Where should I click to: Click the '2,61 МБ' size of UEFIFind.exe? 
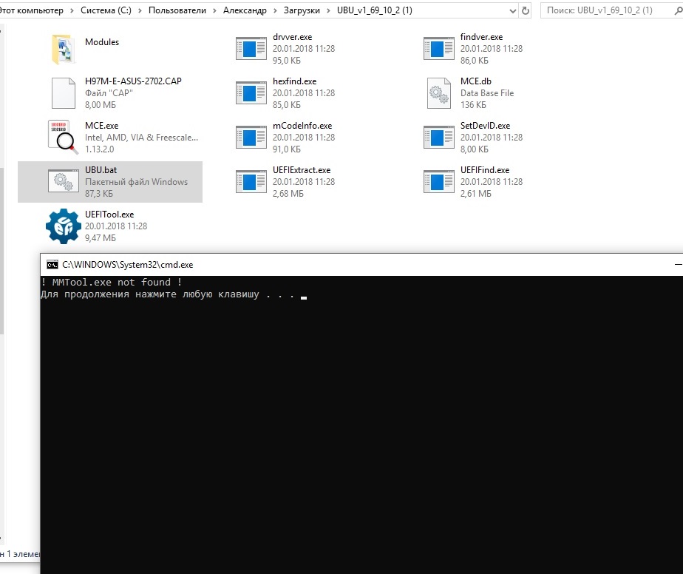pyautogui.click(x=476, y=194)
